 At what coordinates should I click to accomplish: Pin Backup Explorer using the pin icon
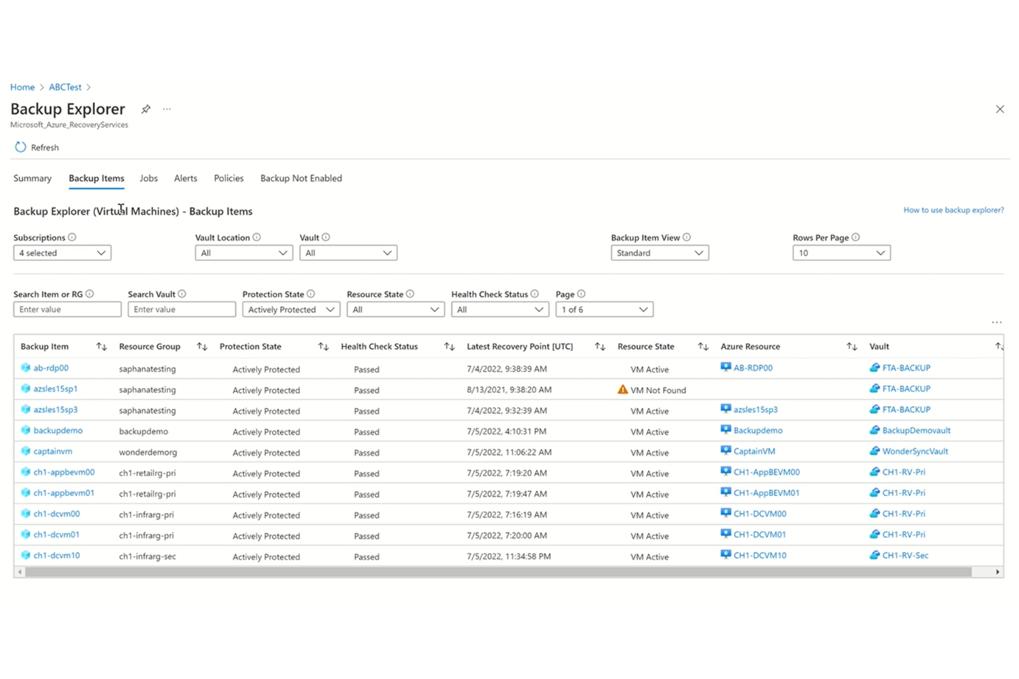click(146, 109)
